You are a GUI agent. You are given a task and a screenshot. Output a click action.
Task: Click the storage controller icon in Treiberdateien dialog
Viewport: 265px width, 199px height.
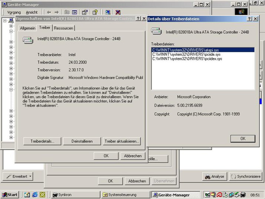pyautogui.click(x=156, y=31)
